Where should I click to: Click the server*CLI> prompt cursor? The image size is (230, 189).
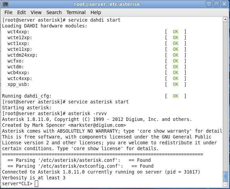click(36, 184)
